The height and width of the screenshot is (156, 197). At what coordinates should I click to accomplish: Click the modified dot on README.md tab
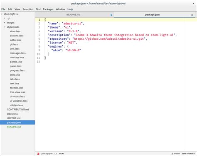(x=111, y=15)
